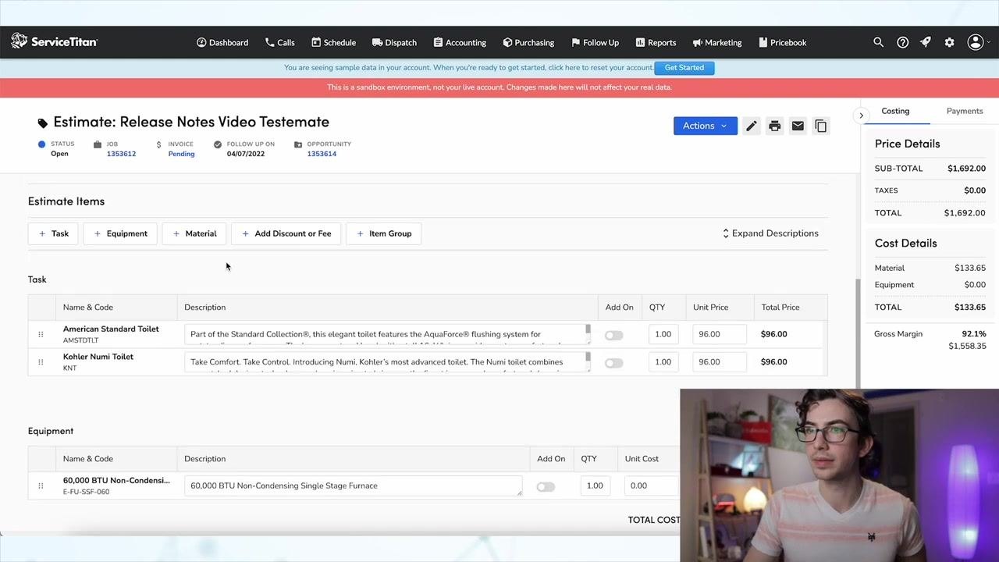Click the Get Started button
This screenshot has width=999, height=562.
[x=684, y=67]
